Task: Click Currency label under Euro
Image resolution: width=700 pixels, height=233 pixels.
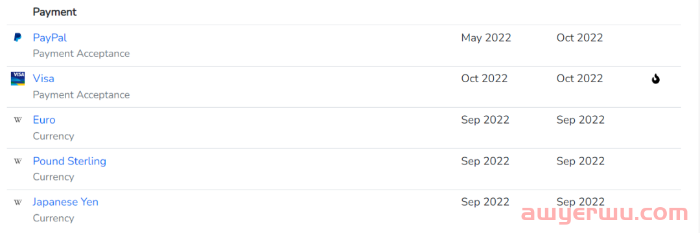Action: 53,137
